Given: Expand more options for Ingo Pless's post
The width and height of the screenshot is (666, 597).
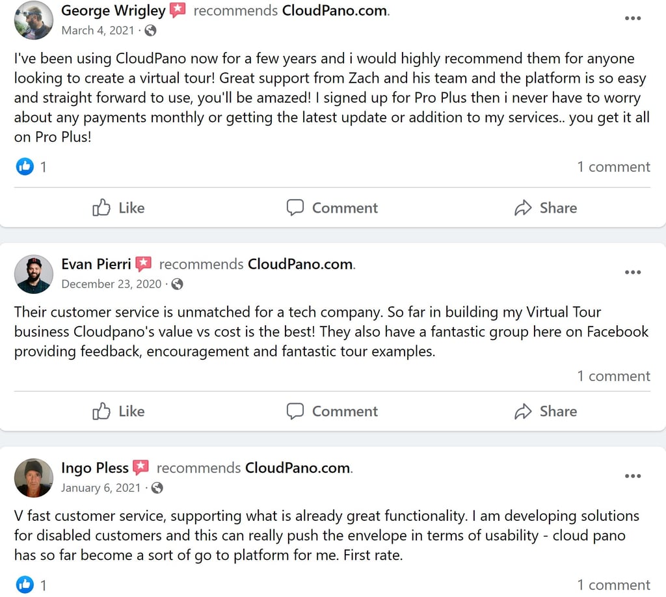Looking at the screenshot, I should click(x=632, y=476).
